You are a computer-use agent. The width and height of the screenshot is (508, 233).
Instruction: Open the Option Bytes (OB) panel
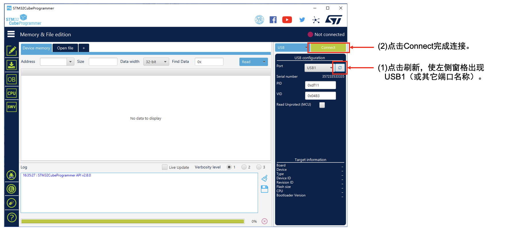11,79
